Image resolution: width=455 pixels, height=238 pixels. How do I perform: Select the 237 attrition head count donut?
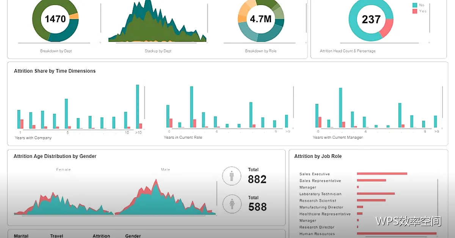tap(371, 19)
